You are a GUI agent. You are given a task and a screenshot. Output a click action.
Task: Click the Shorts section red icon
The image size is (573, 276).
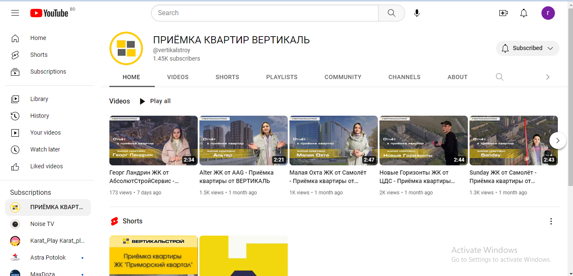click(x=114, y=221)
